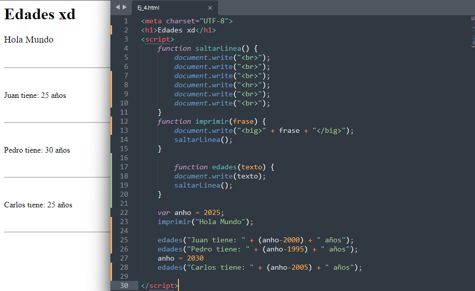Click the function edades declaration
This screenshot has width=475, height=291.
[x=224, y=167]
